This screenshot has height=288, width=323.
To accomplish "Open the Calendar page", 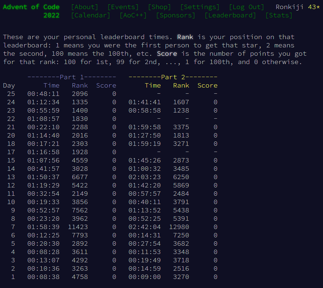I will (90, 15).
